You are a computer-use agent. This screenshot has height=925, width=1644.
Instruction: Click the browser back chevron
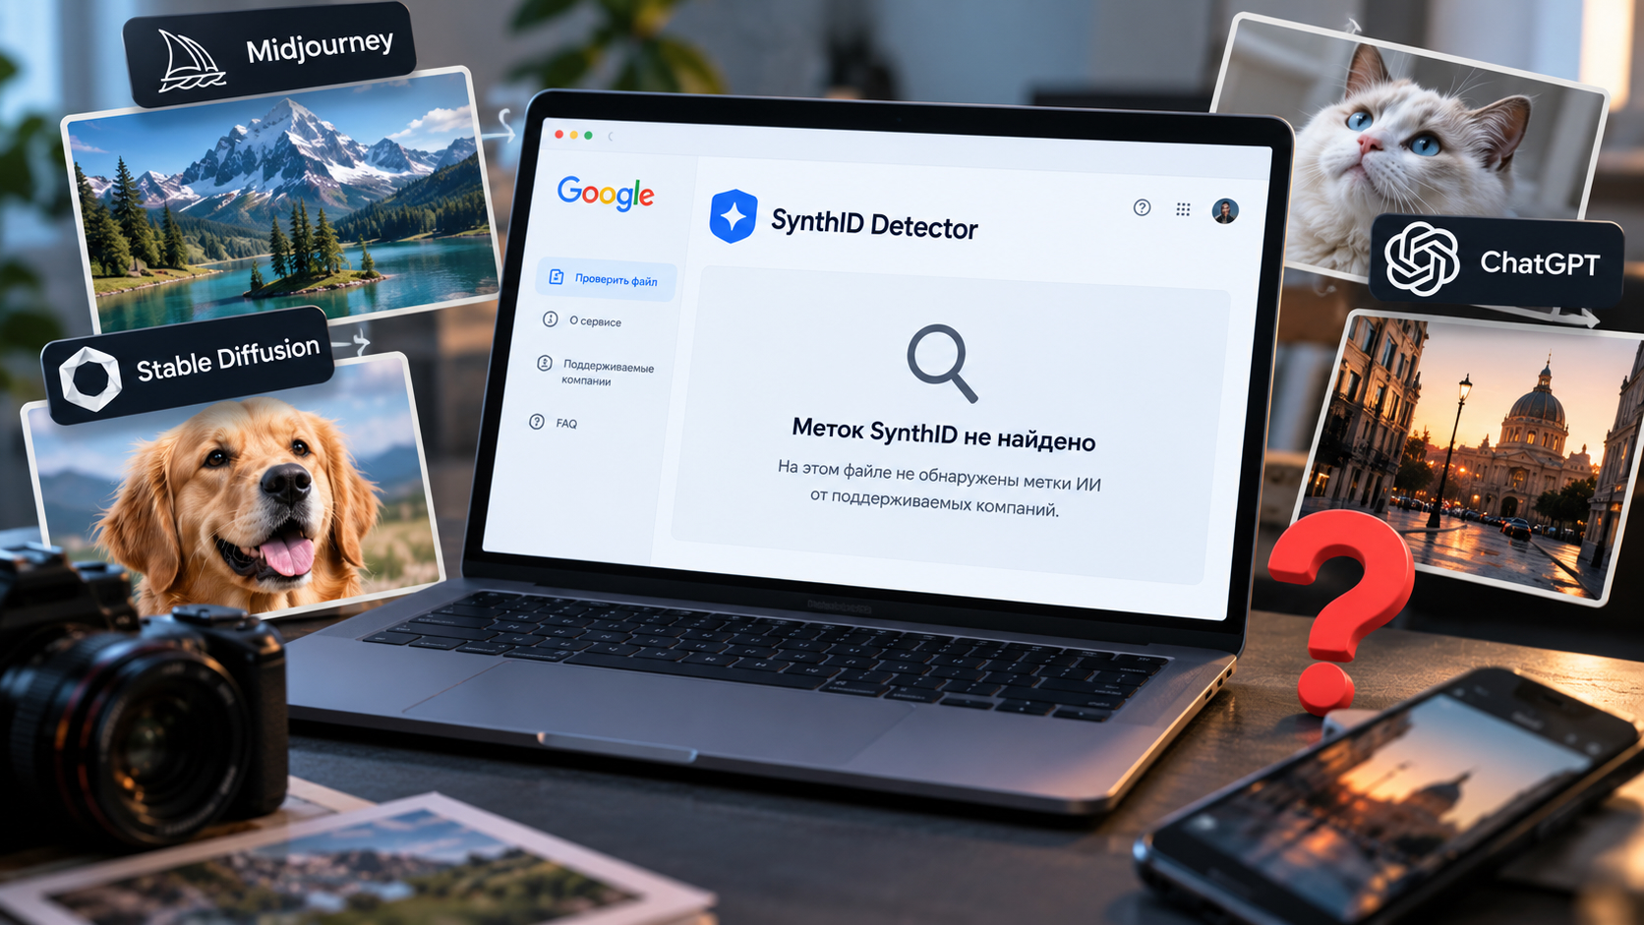[611, 137]
